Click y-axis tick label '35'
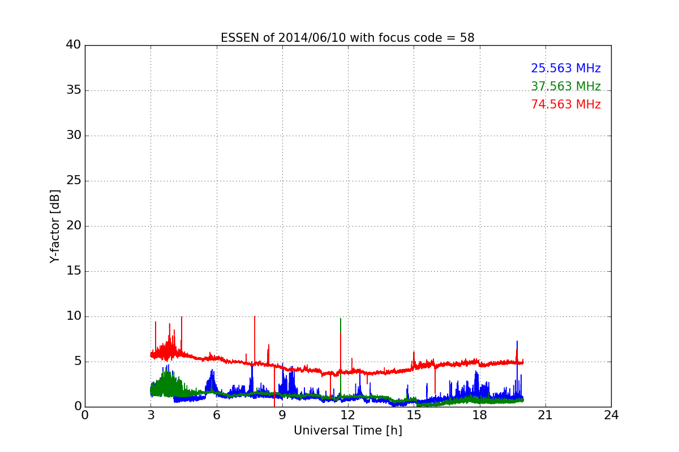 [x=74, y=90]
